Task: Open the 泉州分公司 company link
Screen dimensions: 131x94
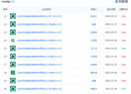Action: click(x=39, y=65)
